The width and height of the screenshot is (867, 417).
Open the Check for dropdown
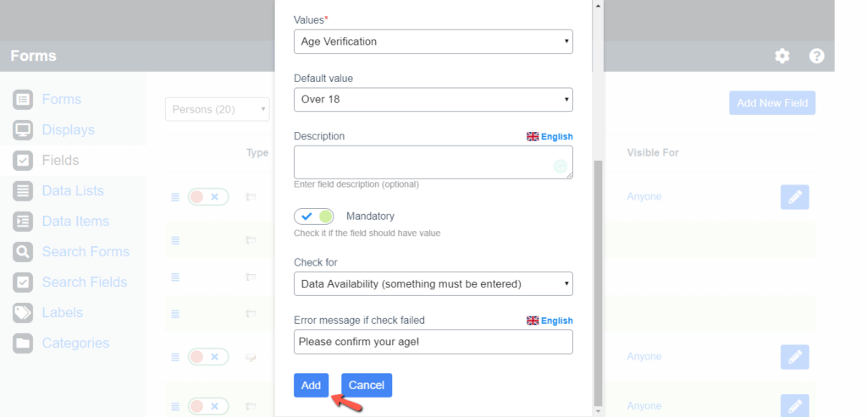coord(433,284)
